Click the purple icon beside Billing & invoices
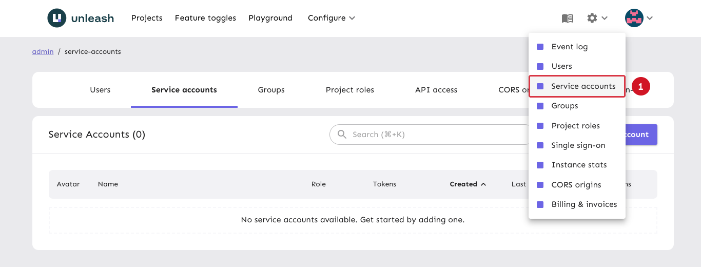Viewport: 701px width, 267px height. coord(540,204)
